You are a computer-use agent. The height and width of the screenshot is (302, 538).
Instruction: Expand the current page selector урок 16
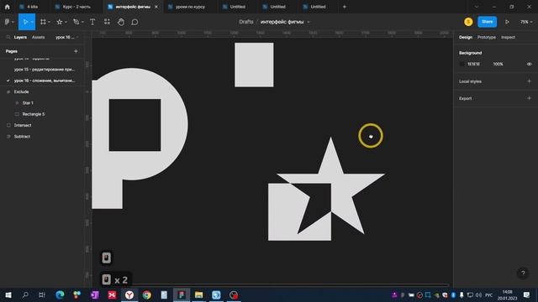pyautogui.click(x=67, y=37)
